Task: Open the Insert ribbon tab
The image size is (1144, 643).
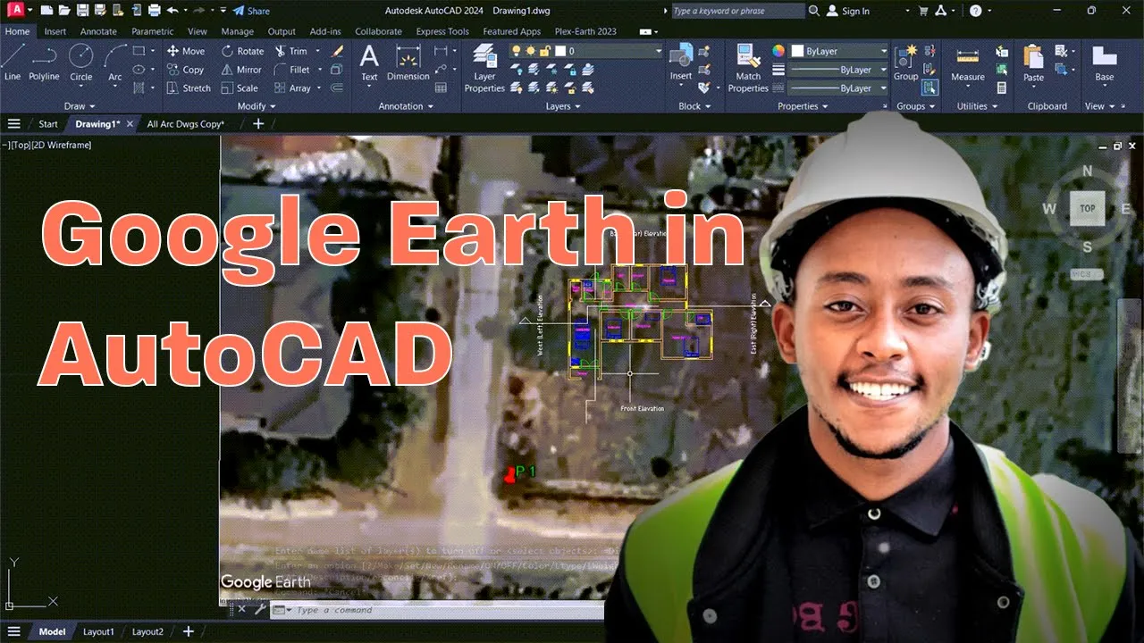Action: click(55, 31)
